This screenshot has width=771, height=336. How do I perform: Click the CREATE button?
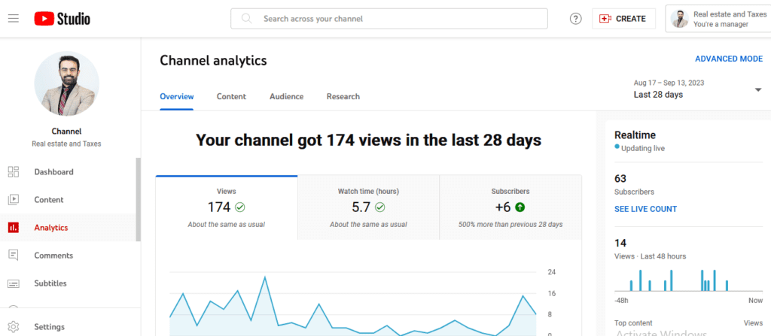(x=623, y=19)
